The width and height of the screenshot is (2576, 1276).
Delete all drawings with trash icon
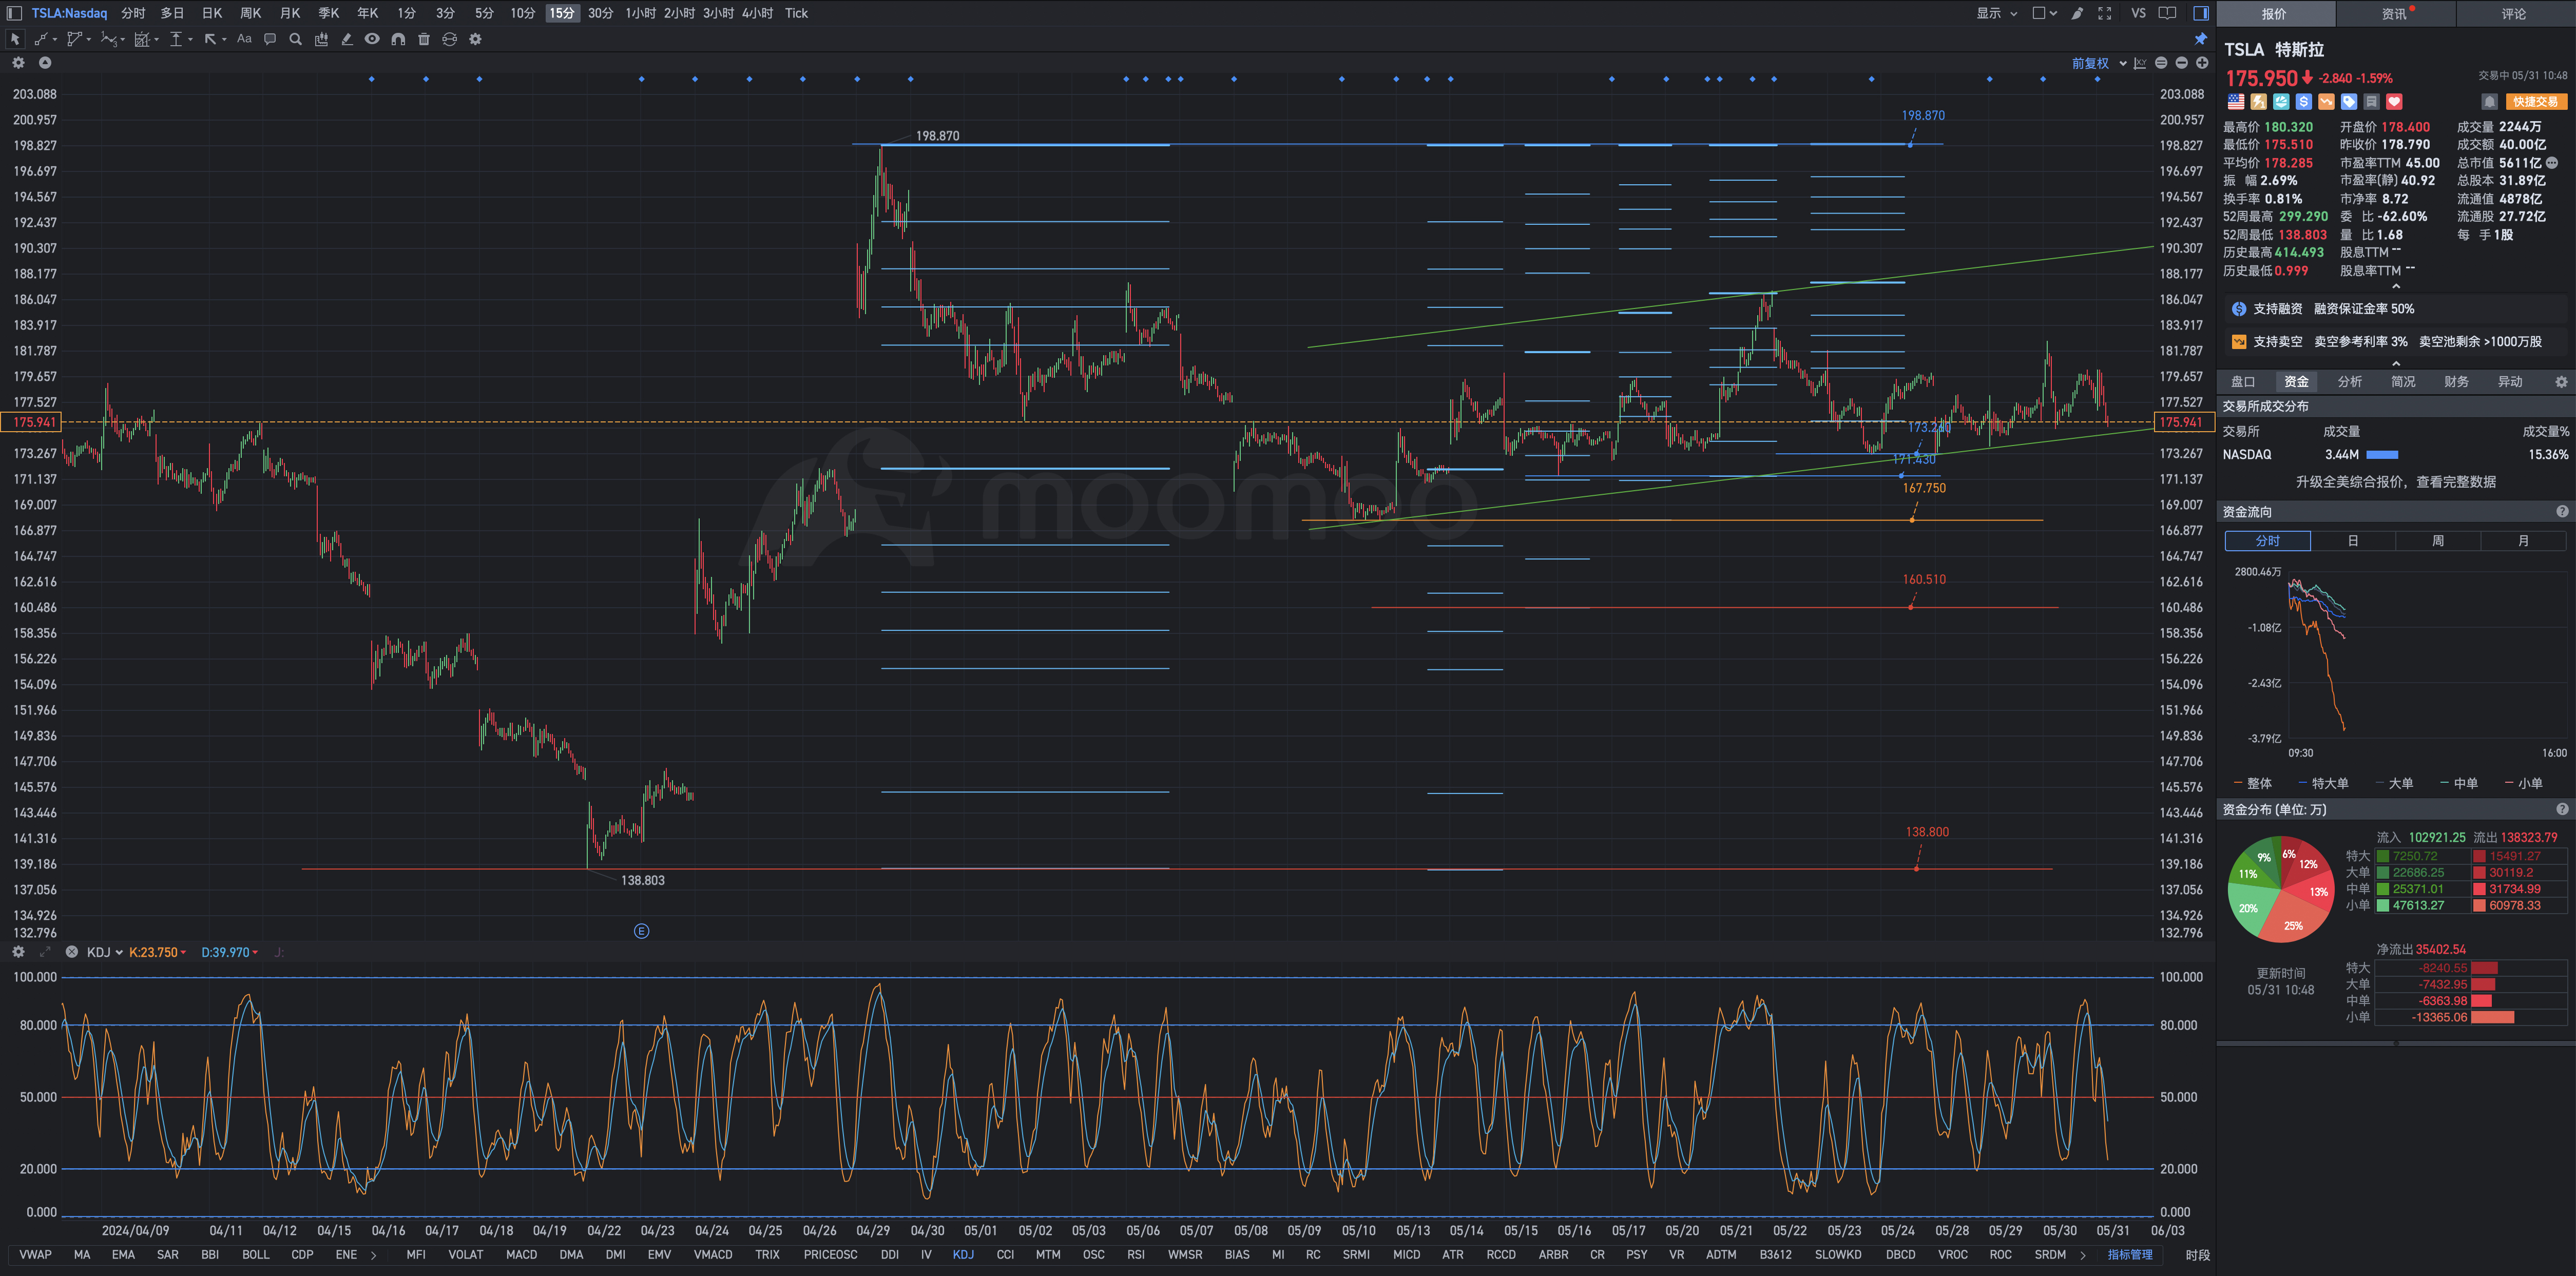424,39
